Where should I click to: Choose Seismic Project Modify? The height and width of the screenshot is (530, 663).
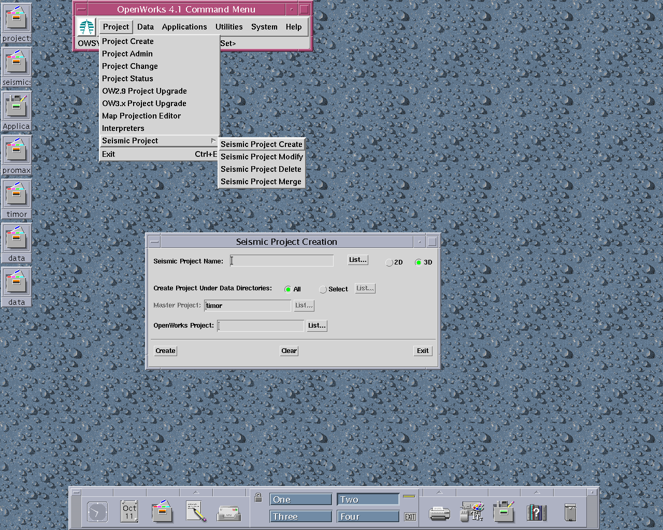click(262, 157)
